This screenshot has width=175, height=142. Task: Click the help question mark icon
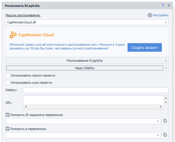coord(163,5)
